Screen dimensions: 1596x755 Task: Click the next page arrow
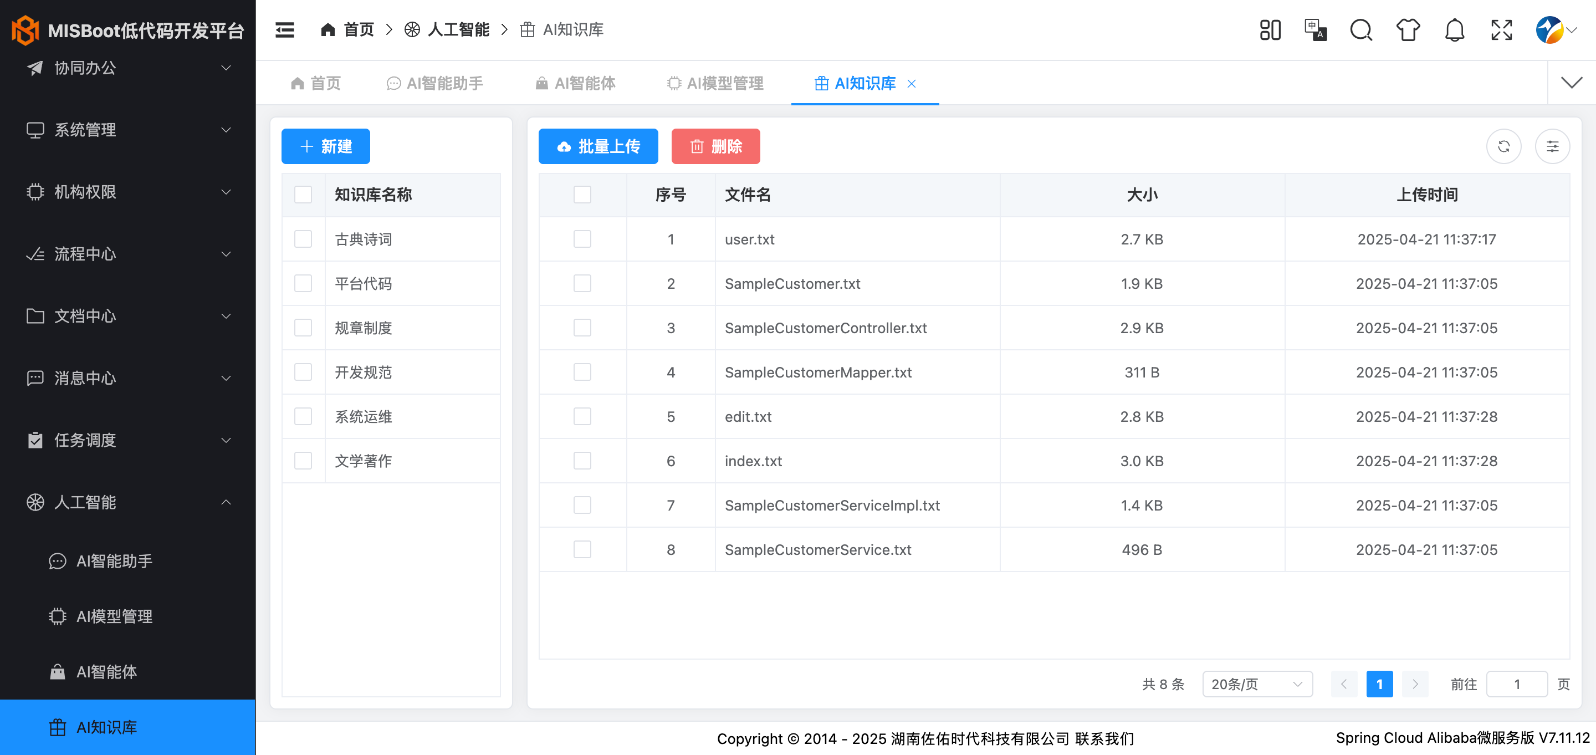(x=1414, y=683)
